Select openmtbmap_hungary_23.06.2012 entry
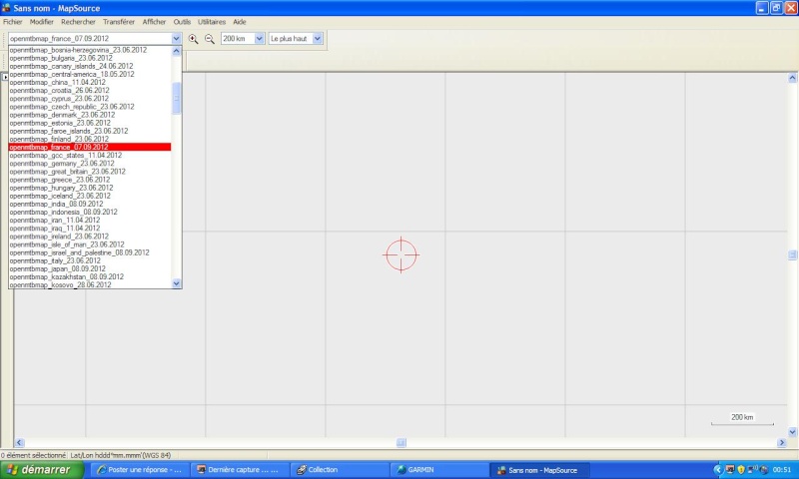Image resolution: width=799 pixels, height=479 pixels. (x=90, y=188)
